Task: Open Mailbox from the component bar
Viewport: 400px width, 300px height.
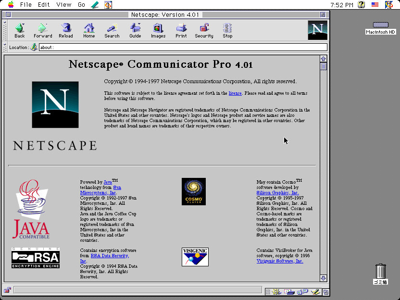Action: coord(289,291)
